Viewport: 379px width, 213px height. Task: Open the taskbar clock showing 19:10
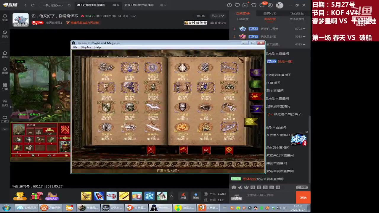pos(298,208)
